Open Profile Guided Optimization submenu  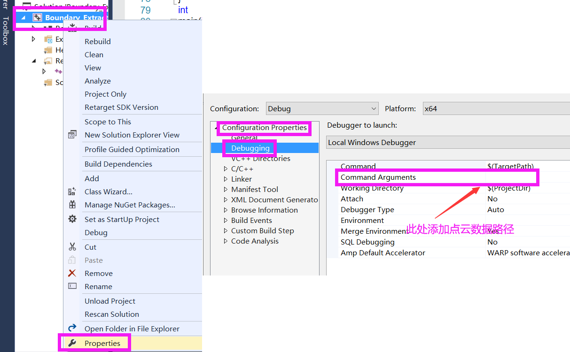click(x=132, y=149)
